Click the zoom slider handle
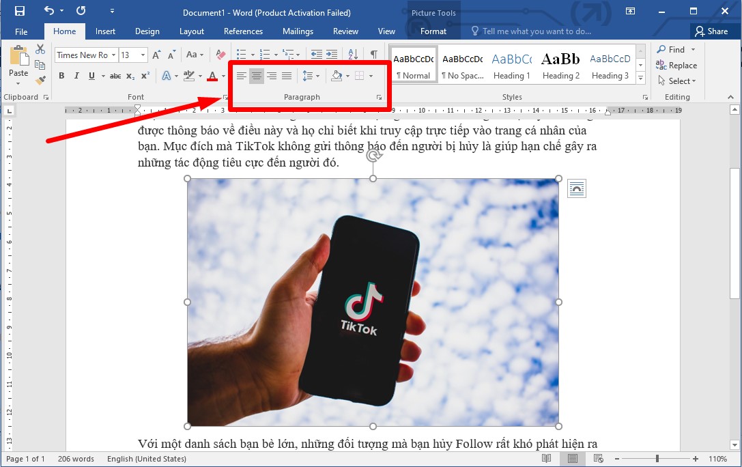 (x=657, y=459)
